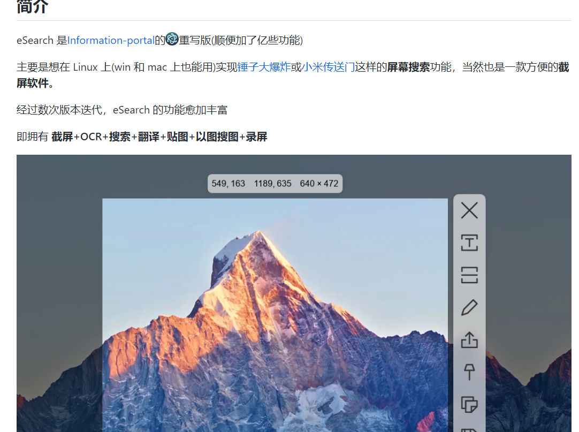Open the 锤子大爆炸 link

tap(264, 67)
